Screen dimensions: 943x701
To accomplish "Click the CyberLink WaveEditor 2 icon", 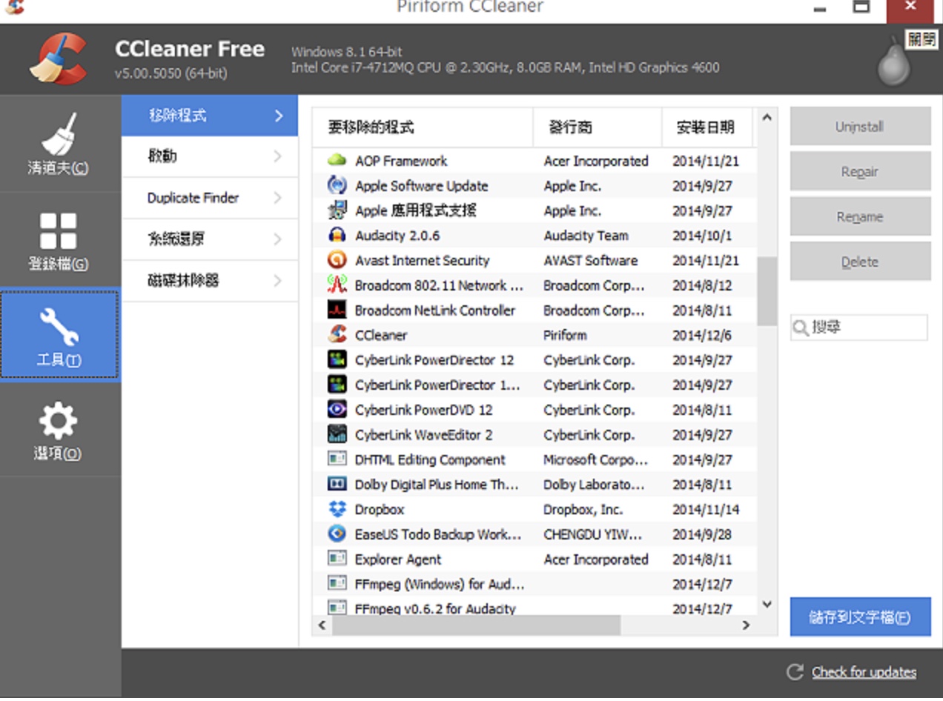I will pos(337,434).
